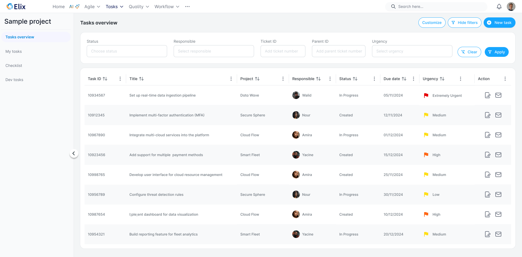Screen dimensions: 522x257
Task: Open Status column options menu
Action: (x=374, y=79)
